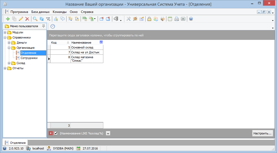
Task: Uncheck the active filter checkbox
Action: 56,133
